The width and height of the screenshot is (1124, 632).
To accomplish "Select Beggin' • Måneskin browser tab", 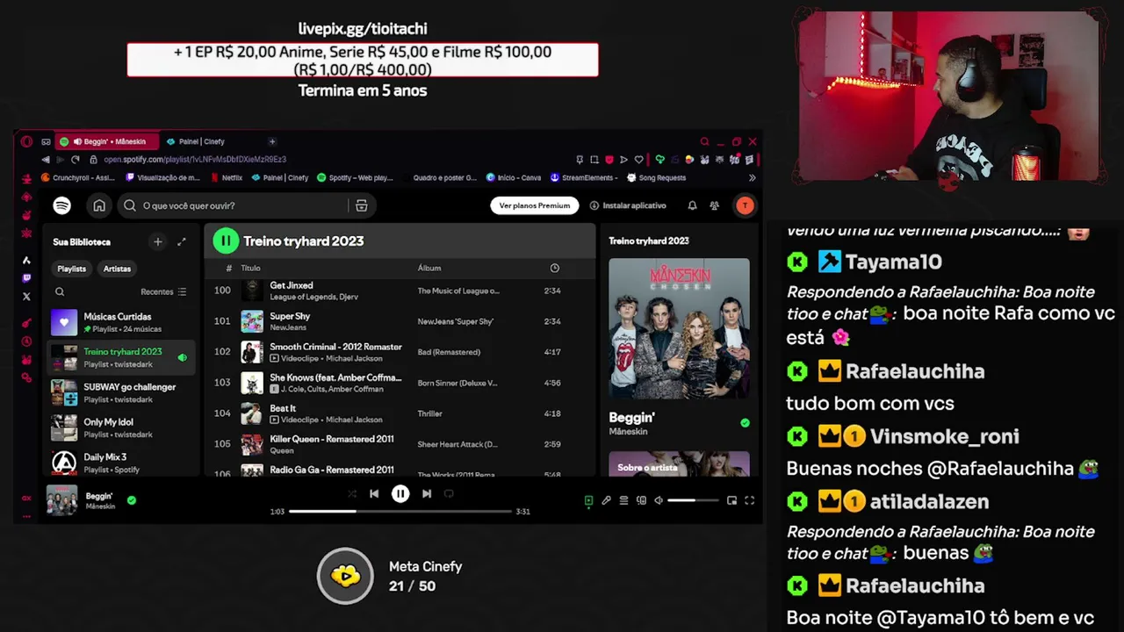I will [x=107, y=141].
